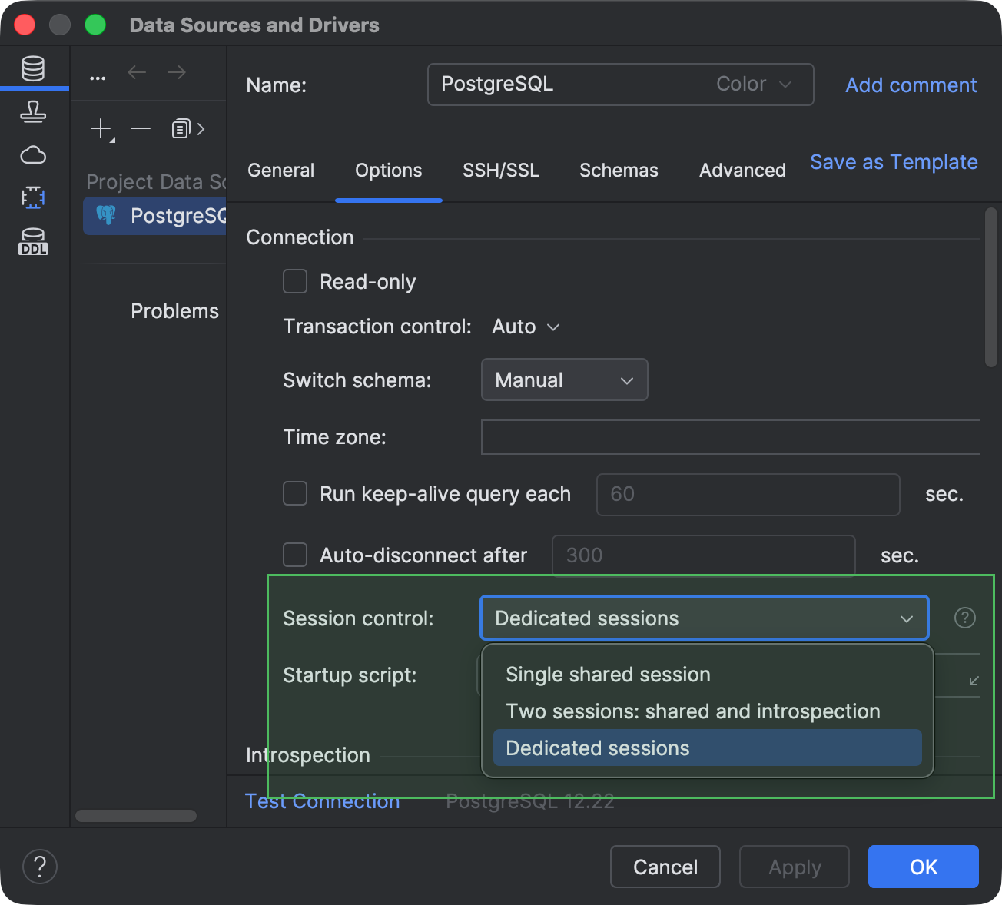Choose Single shared session option
Viewport: 1002px width, 905px height.
click(708, 675)
